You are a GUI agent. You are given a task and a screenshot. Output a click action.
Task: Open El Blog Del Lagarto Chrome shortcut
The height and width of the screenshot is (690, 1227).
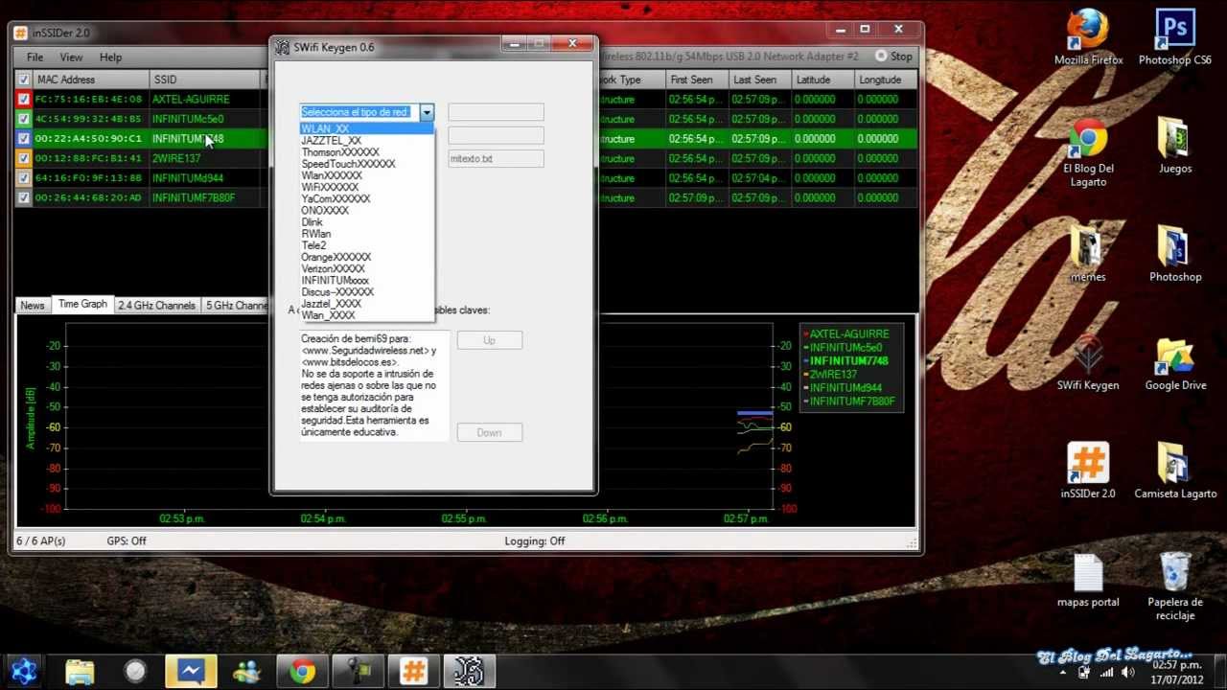pos(1088,152)
